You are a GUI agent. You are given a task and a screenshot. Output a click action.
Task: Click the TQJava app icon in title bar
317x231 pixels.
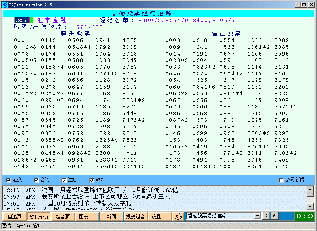[x=5, y=5]
